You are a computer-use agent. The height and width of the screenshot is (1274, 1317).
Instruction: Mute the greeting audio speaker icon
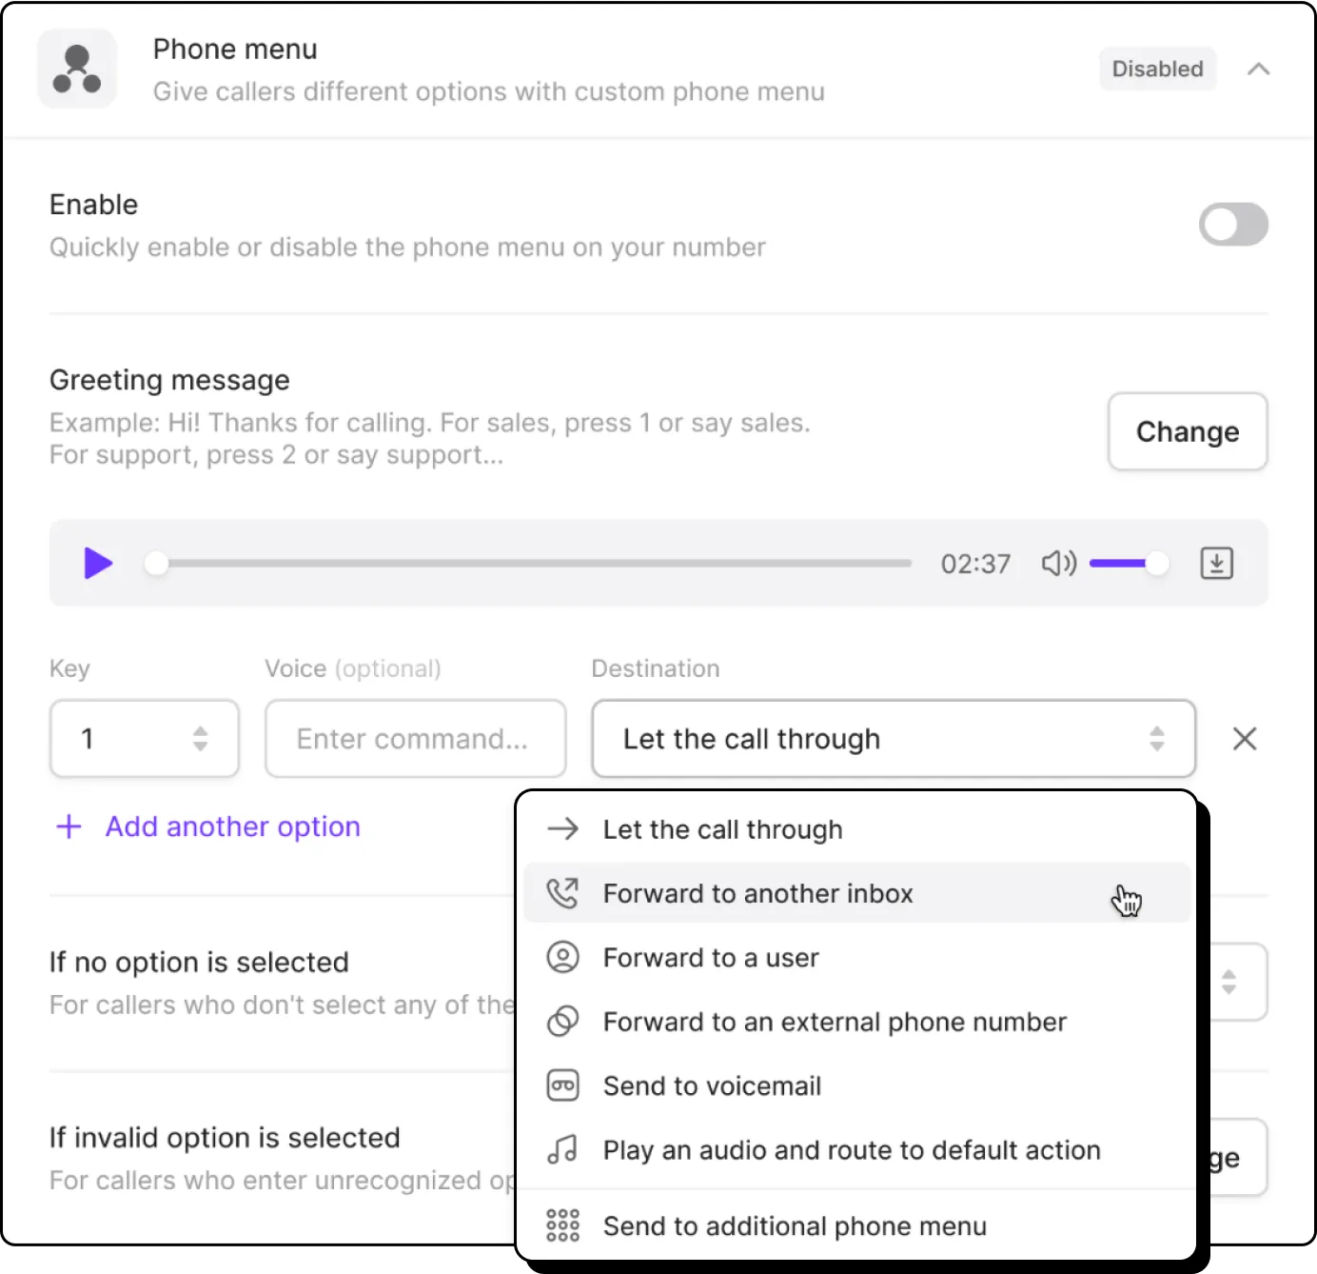click(1058, 563)
